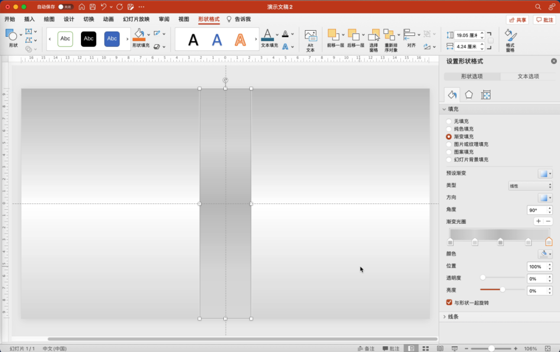Switch to the 插入 ribbon tab
560x352 pixels.
[x=30, y=19]
